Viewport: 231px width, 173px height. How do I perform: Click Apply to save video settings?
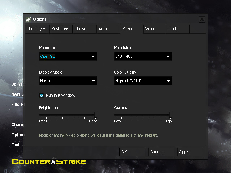pyautogui.click(x=190, y=152)
